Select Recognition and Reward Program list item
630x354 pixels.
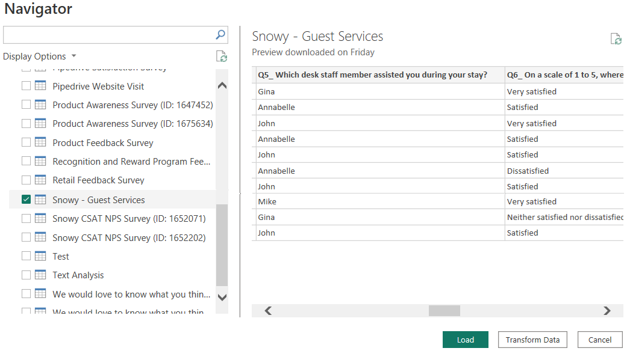coord(131,161)
